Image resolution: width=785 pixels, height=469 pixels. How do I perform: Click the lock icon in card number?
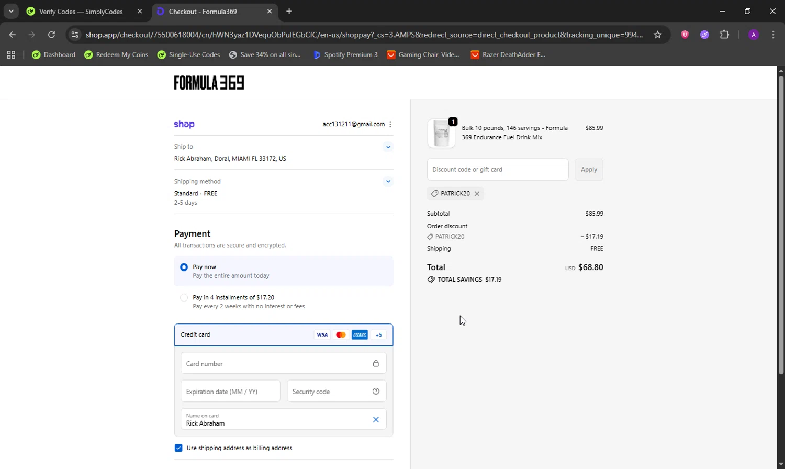coord(376,363)
